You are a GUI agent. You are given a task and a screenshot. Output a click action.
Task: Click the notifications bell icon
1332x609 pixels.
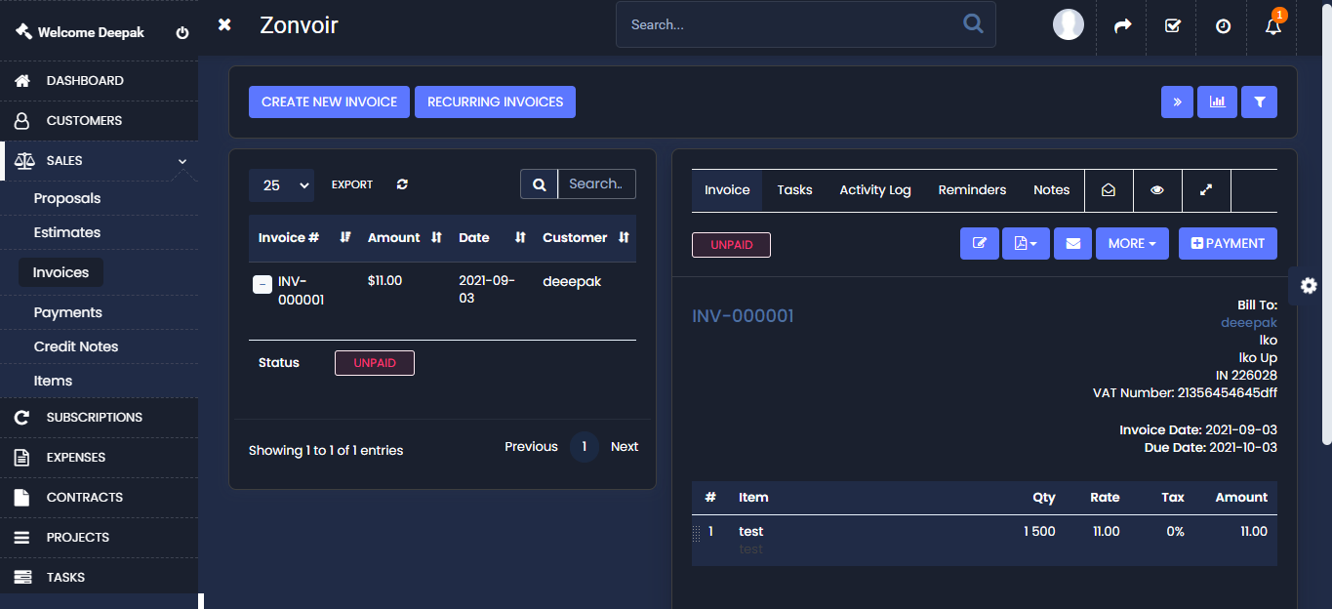tap(1272, 26)
